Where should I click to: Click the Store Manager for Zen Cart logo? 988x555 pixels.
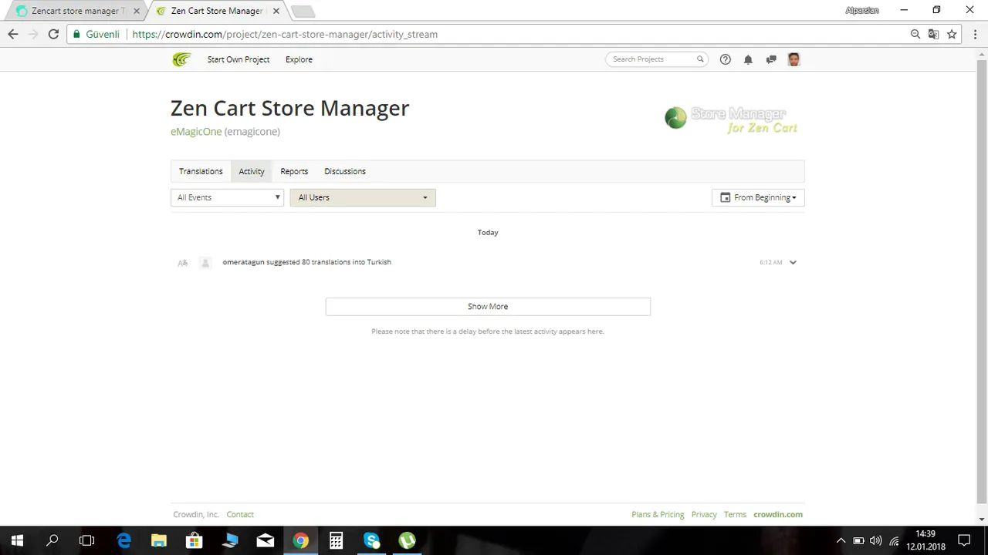coord(732,119)
